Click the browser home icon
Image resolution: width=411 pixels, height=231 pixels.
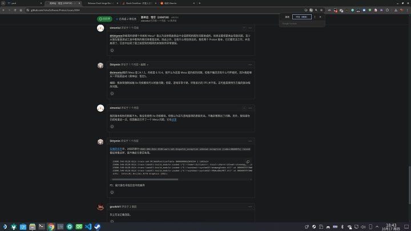(x=21, y=10)
